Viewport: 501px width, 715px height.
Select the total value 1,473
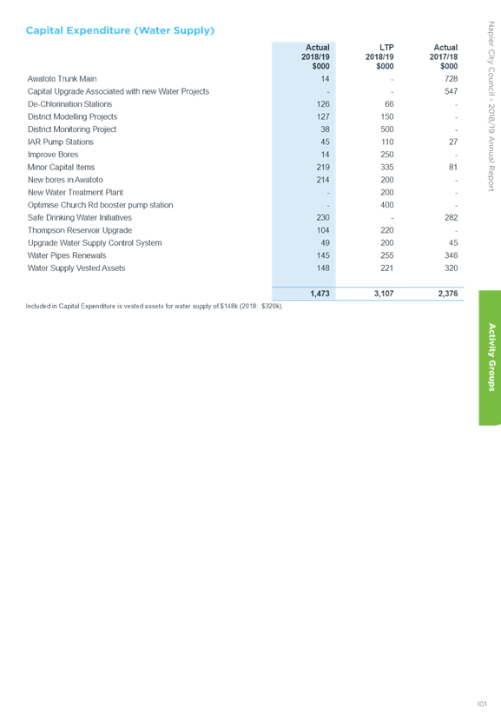[x=320, y=294]
